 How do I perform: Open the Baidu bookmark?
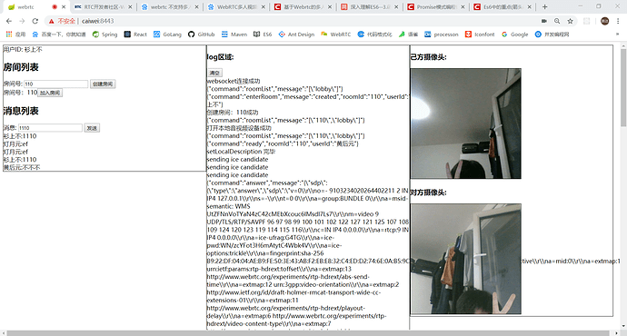59,35
